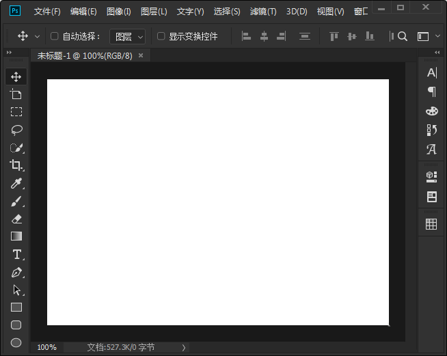Open the 图层 auto-select dropdown
The image size is (447, 356).
[x=127, y=36]
